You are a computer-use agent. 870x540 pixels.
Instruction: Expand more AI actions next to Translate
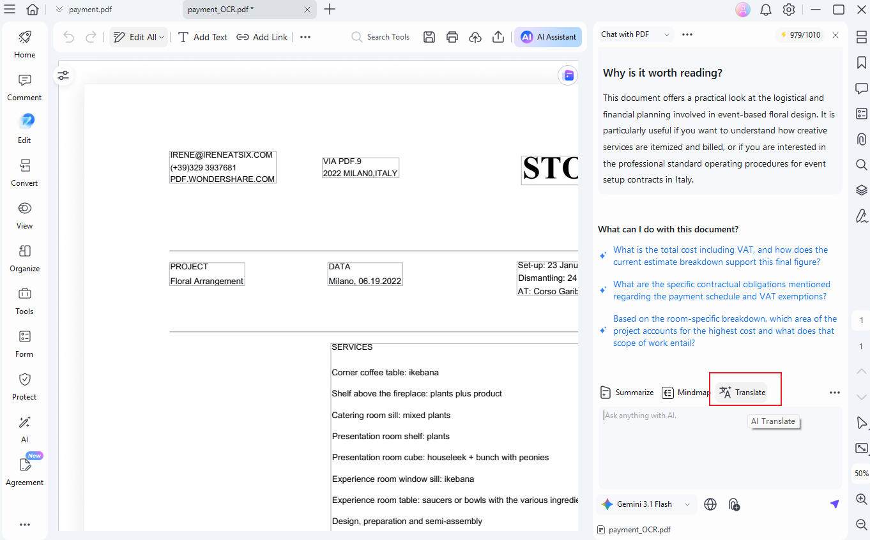tap(834, 393)
